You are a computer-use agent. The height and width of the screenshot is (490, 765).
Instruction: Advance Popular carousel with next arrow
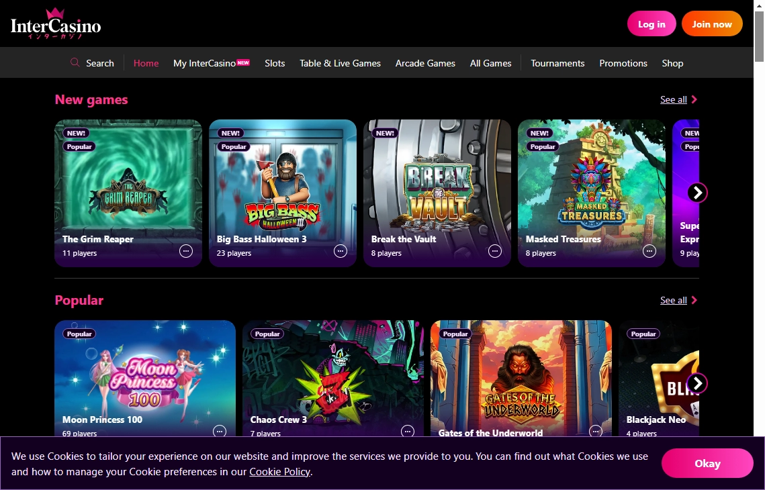(x=697, y=383)
